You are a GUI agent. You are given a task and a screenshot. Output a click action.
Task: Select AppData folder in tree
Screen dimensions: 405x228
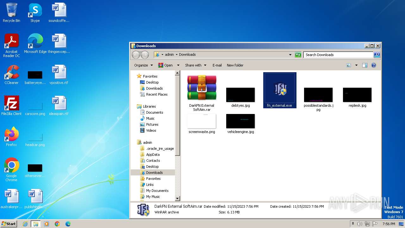coord(150,155)
